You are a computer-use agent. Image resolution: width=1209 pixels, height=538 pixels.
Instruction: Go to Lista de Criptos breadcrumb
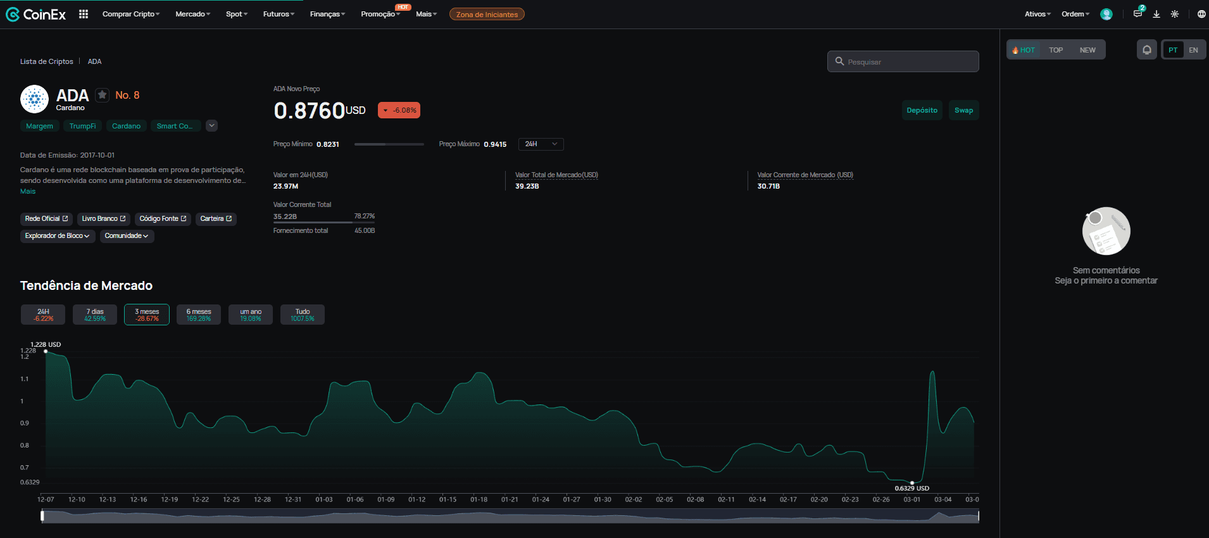tap(47, 61)
